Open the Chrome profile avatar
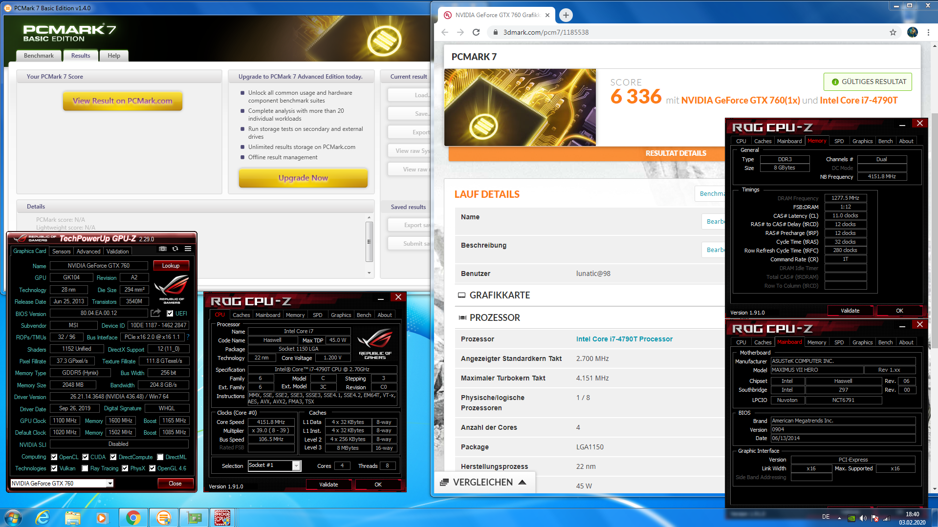This screenshot has height=527, width=938. pos(912,32)
